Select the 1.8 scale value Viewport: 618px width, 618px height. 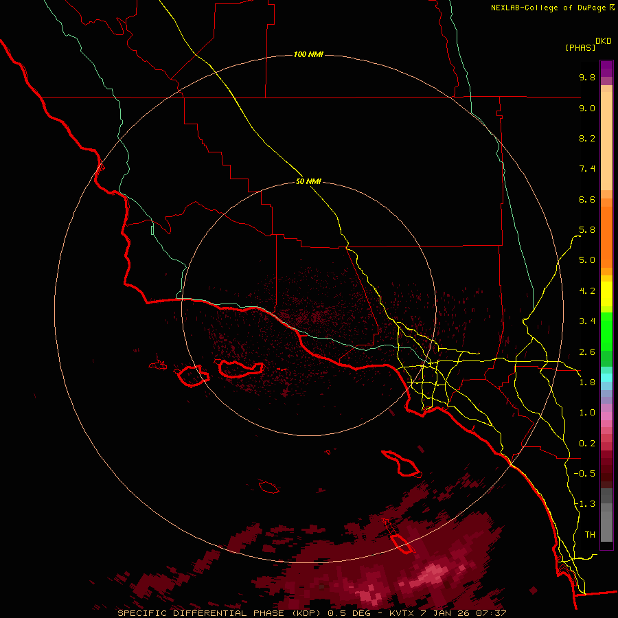point(587,382)
